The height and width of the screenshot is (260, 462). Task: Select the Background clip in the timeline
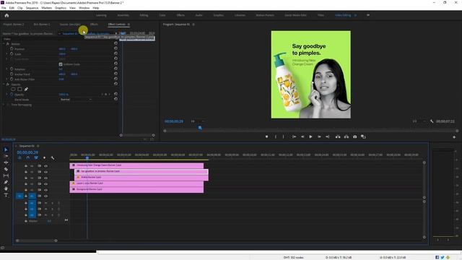pyautogui.click(x=136, y=189)
